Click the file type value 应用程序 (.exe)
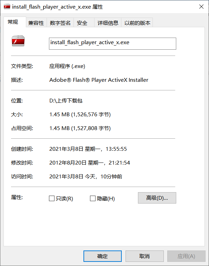Viewport: 209px width, 266px height. click(67, 66)
